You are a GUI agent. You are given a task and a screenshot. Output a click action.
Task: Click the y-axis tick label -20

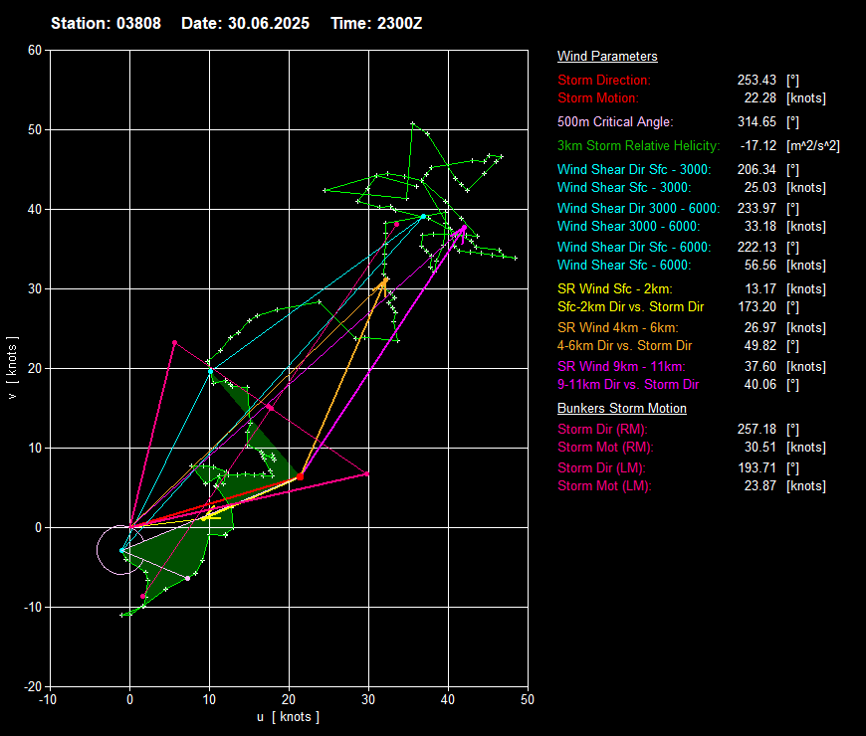(33, 686)
